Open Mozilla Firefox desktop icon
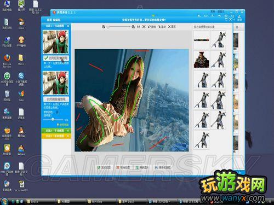The height and width of the screenshot is (205, 274). pyautogui.click(x=7, y=61)
